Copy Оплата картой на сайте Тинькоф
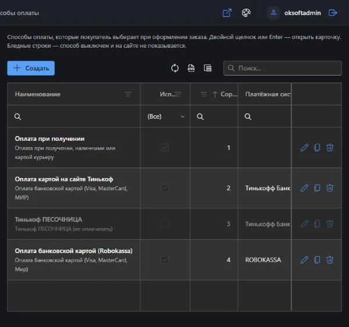The height and width of the screenshot is (327, 349). [x=317, y=188]
